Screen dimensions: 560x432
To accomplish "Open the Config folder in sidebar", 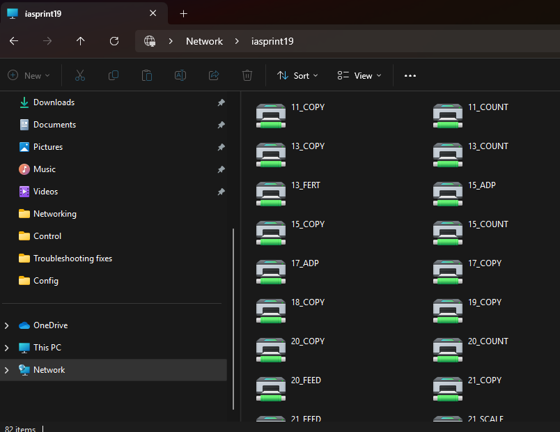I will (x=46, y=281).
